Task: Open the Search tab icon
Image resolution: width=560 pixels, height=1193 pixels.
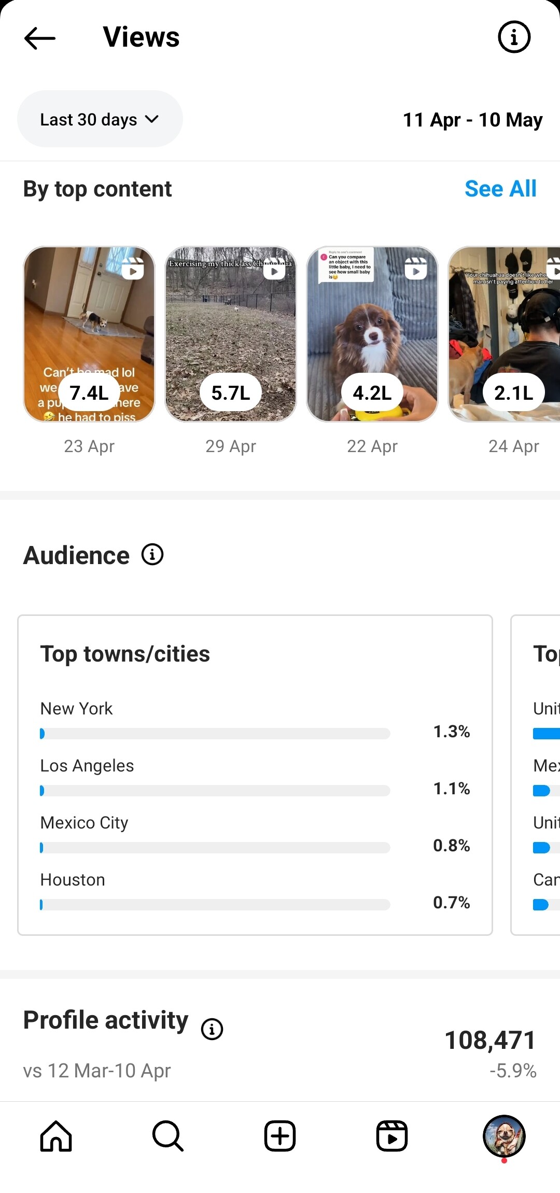Action: [168, 1136]
